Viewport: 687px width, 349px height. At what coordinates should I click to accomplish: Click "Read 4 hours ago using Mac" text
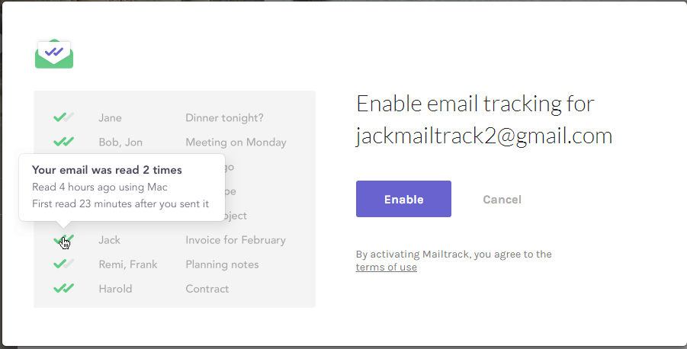pyautogui.click(x=99, y=187)
